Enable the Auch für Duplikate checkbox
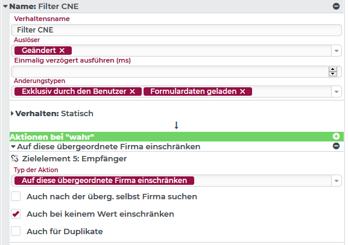Screen dimensions: 348x245 click(16, 231)
